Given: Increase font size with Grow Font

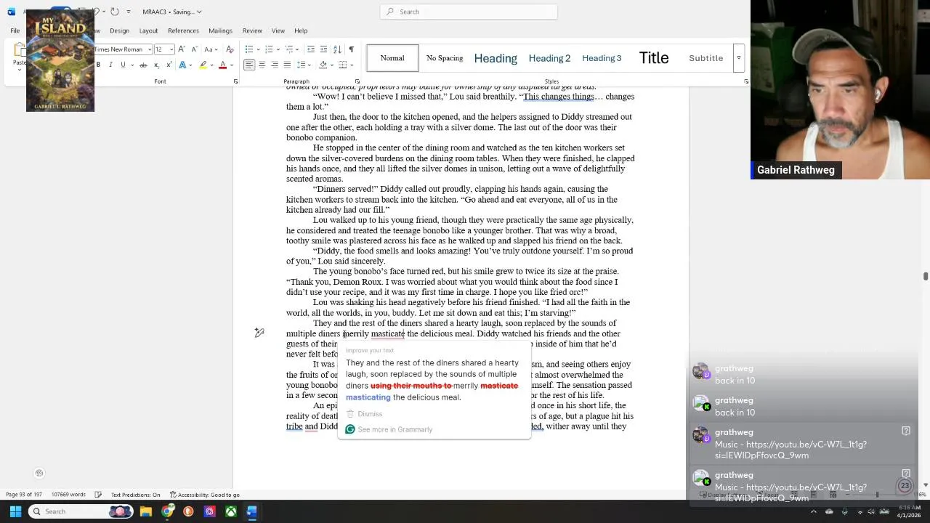Looking at the screenshot, I should 182,49.
